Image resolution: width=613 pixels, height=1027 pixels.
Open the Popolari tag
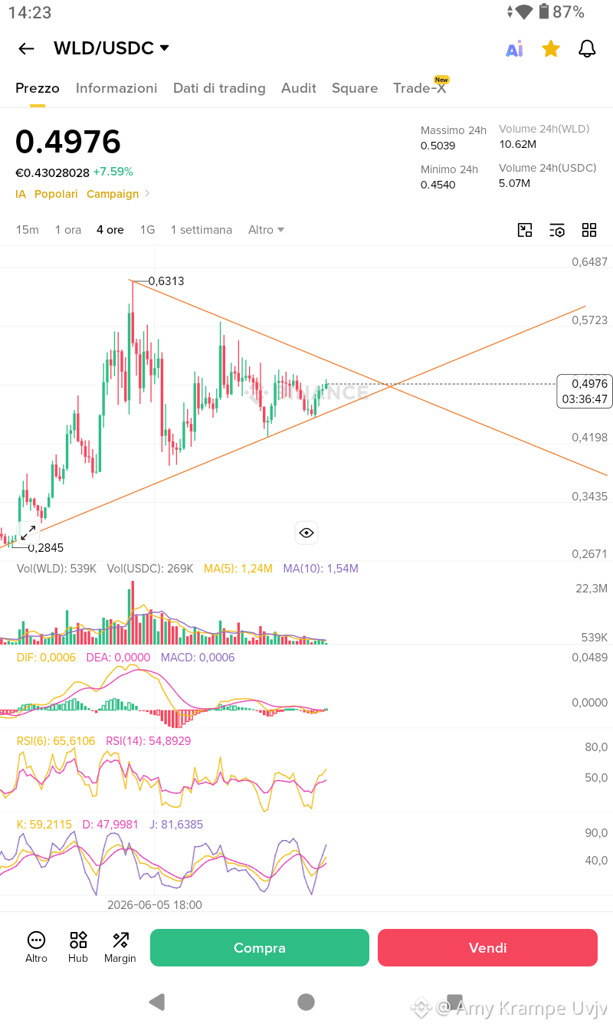click(x=56, y=194)
